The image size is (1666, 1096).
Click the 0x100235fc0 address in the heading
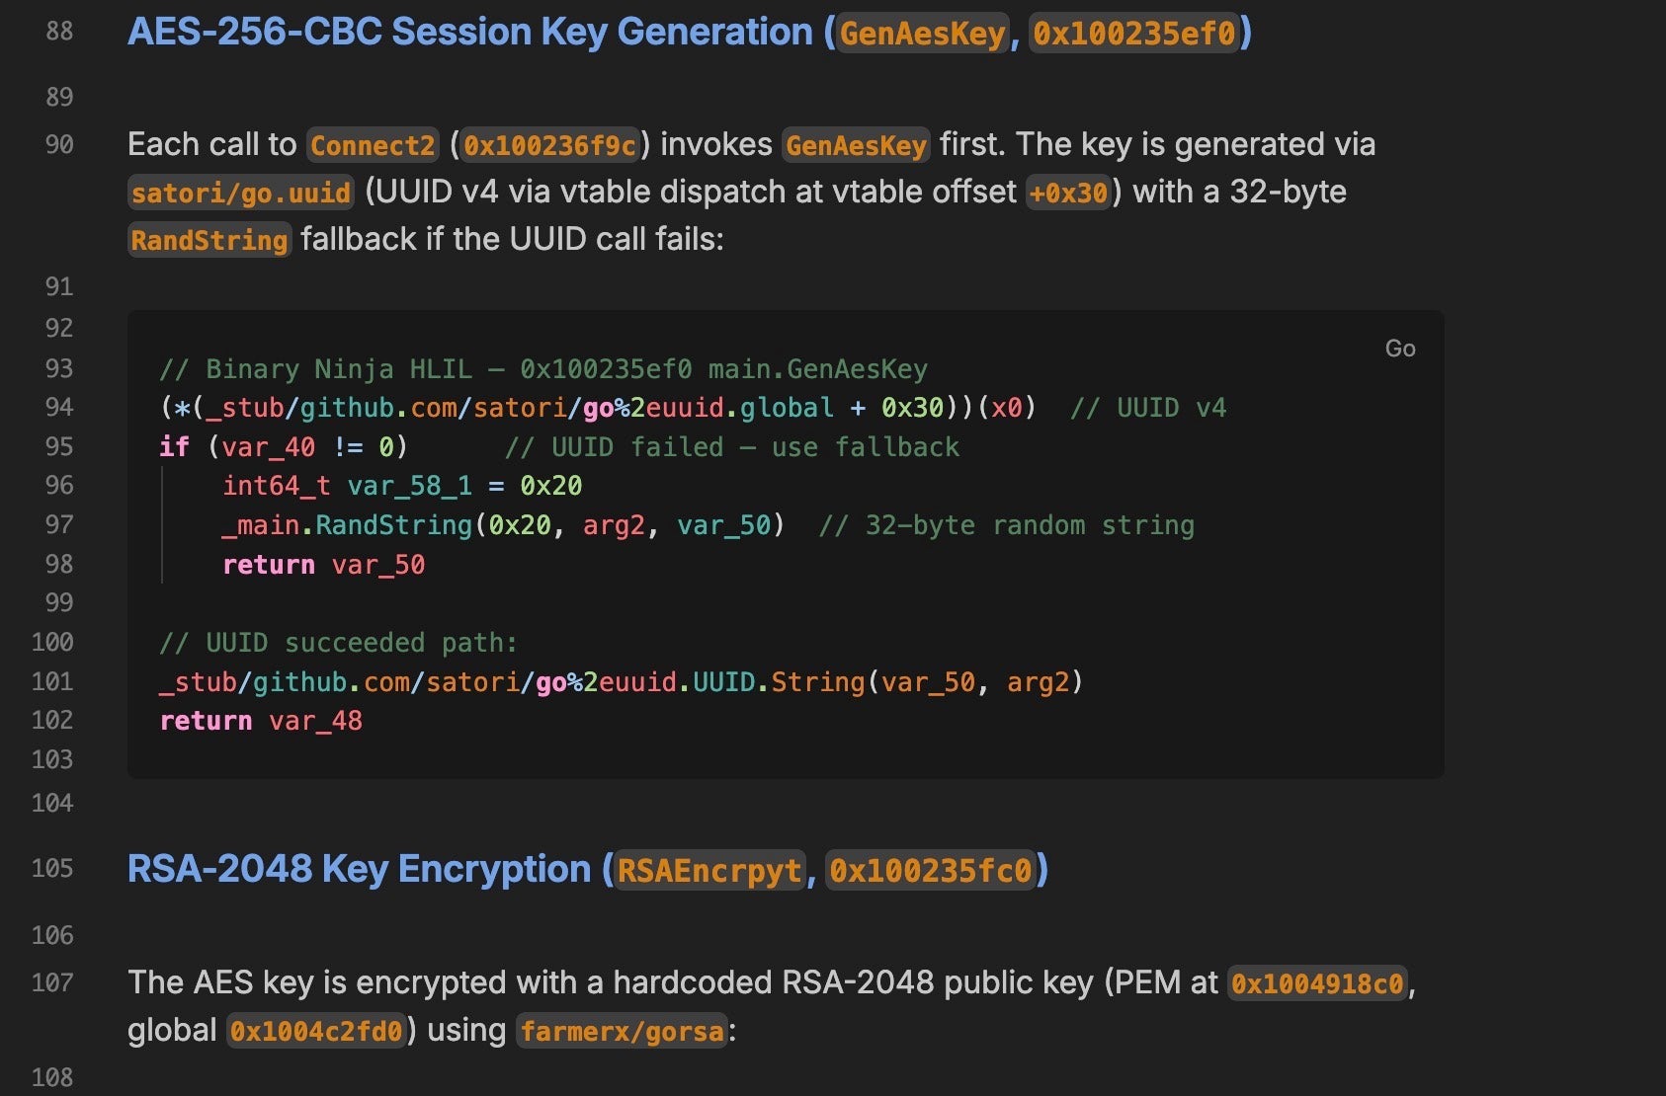point(930,871)
